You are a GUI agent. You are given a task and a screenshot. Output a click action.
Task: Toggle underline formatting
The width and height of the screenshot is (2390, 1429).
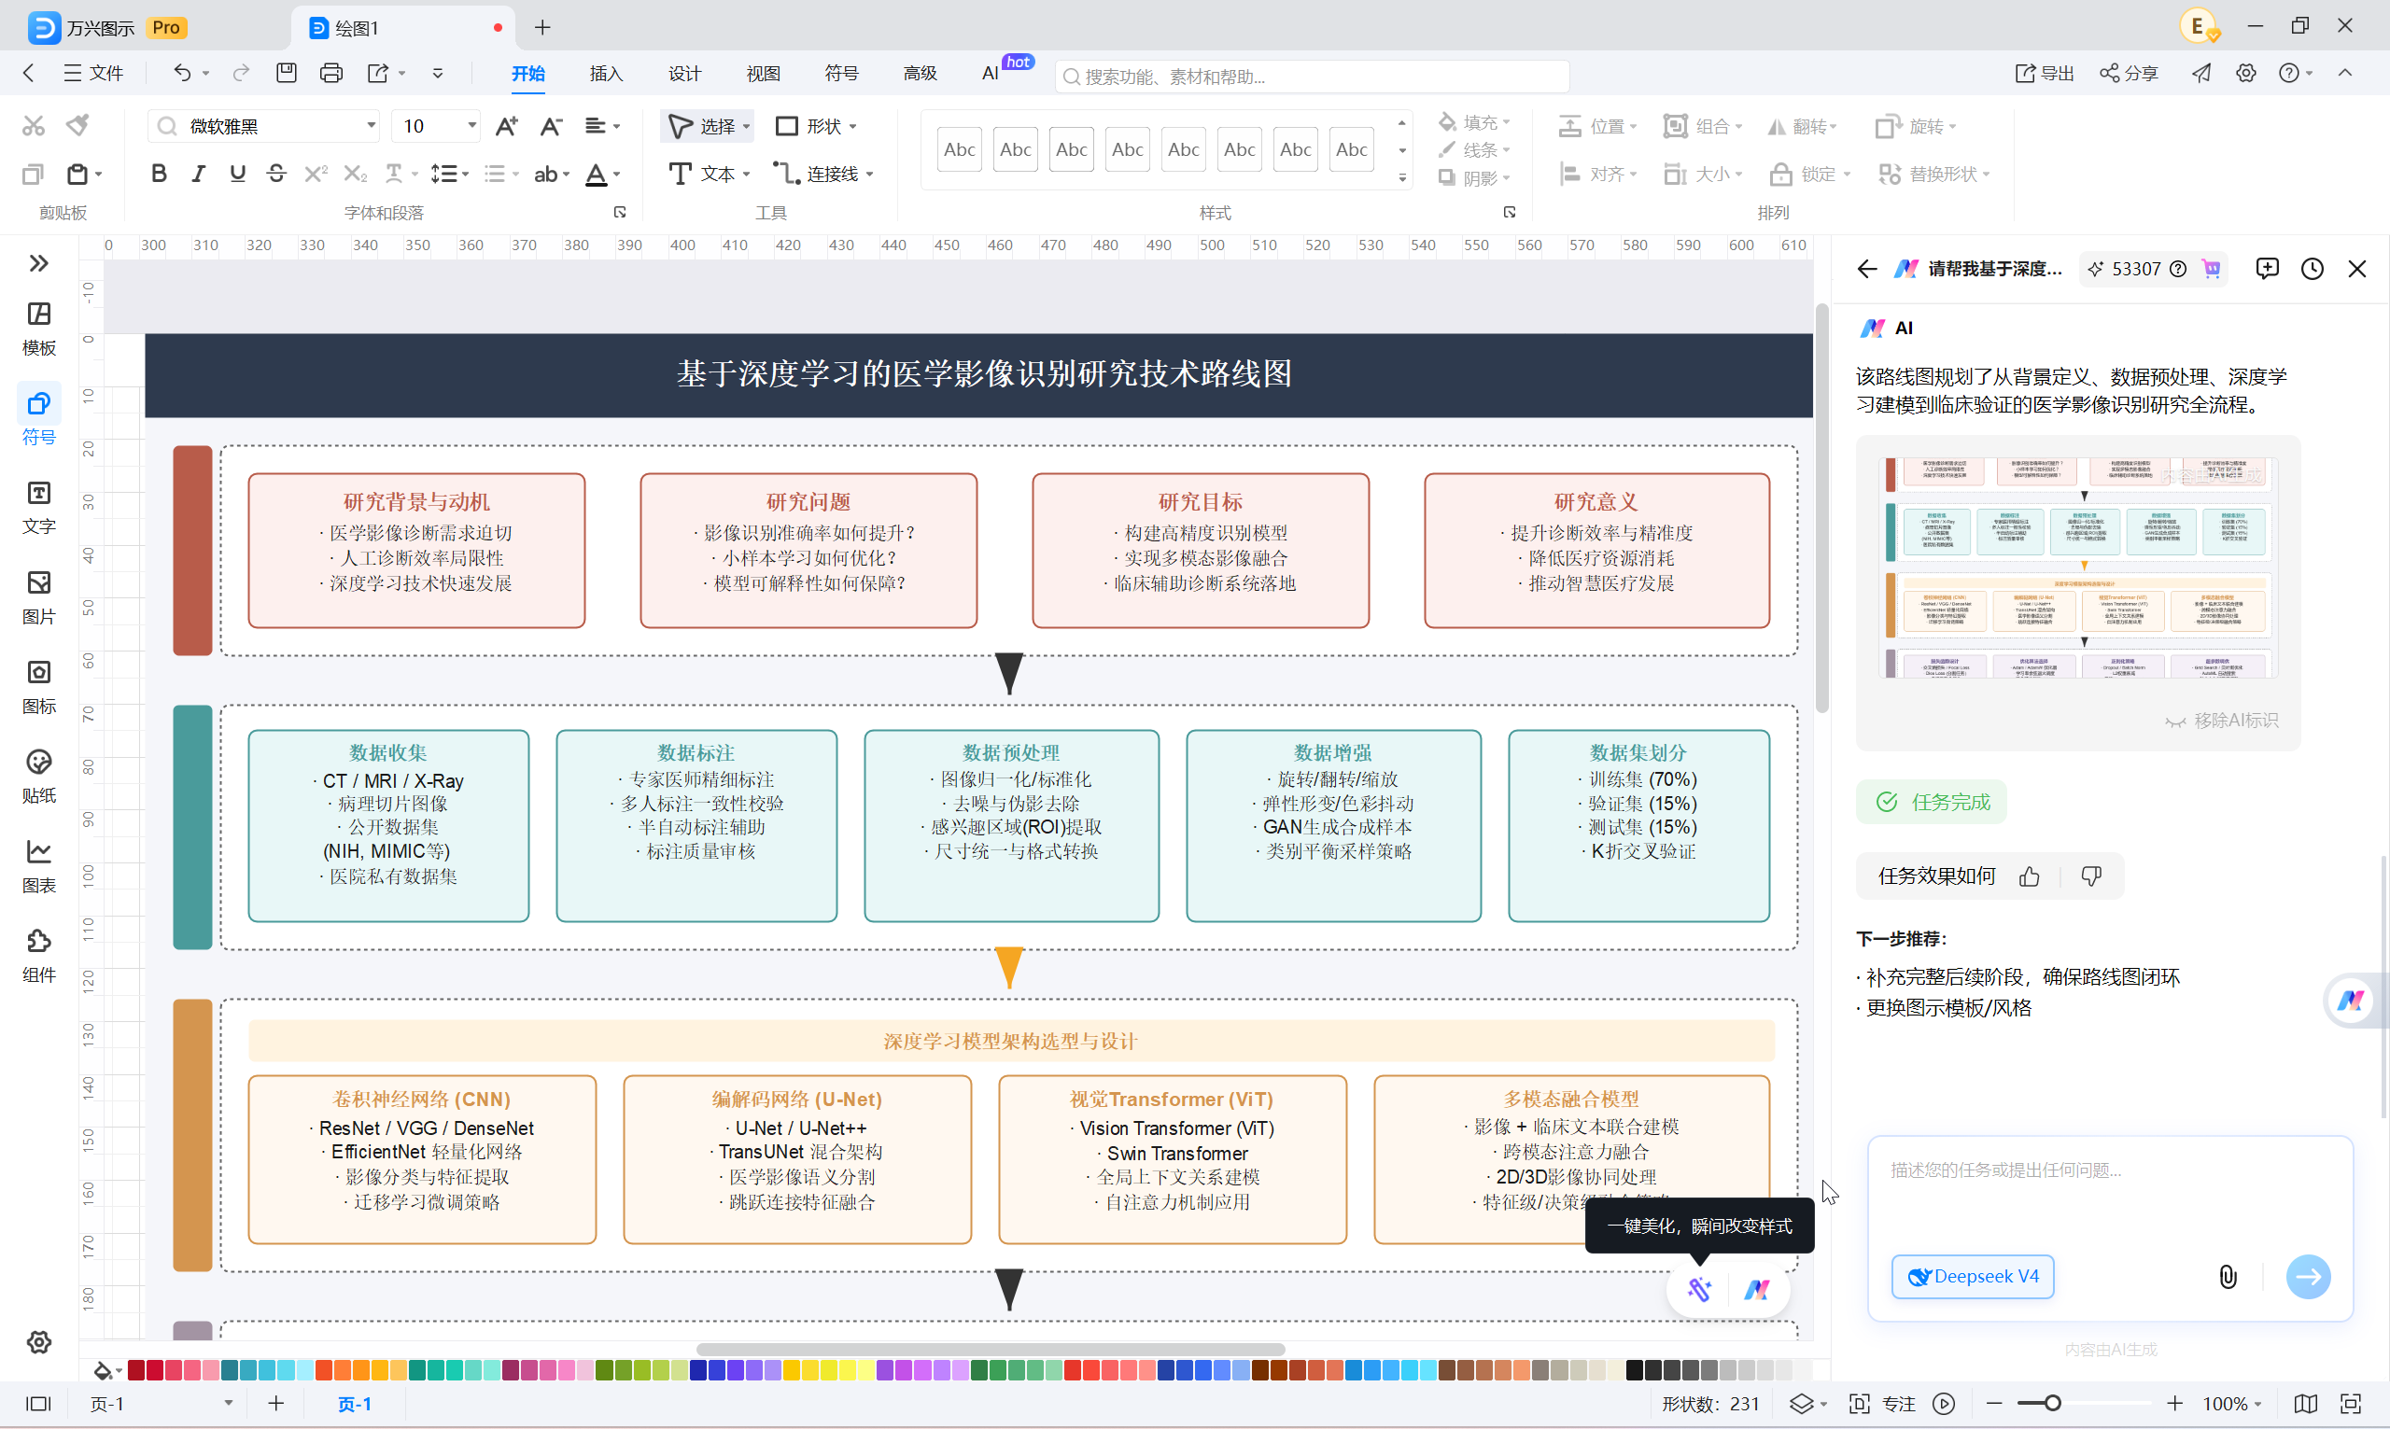(237, 174)
